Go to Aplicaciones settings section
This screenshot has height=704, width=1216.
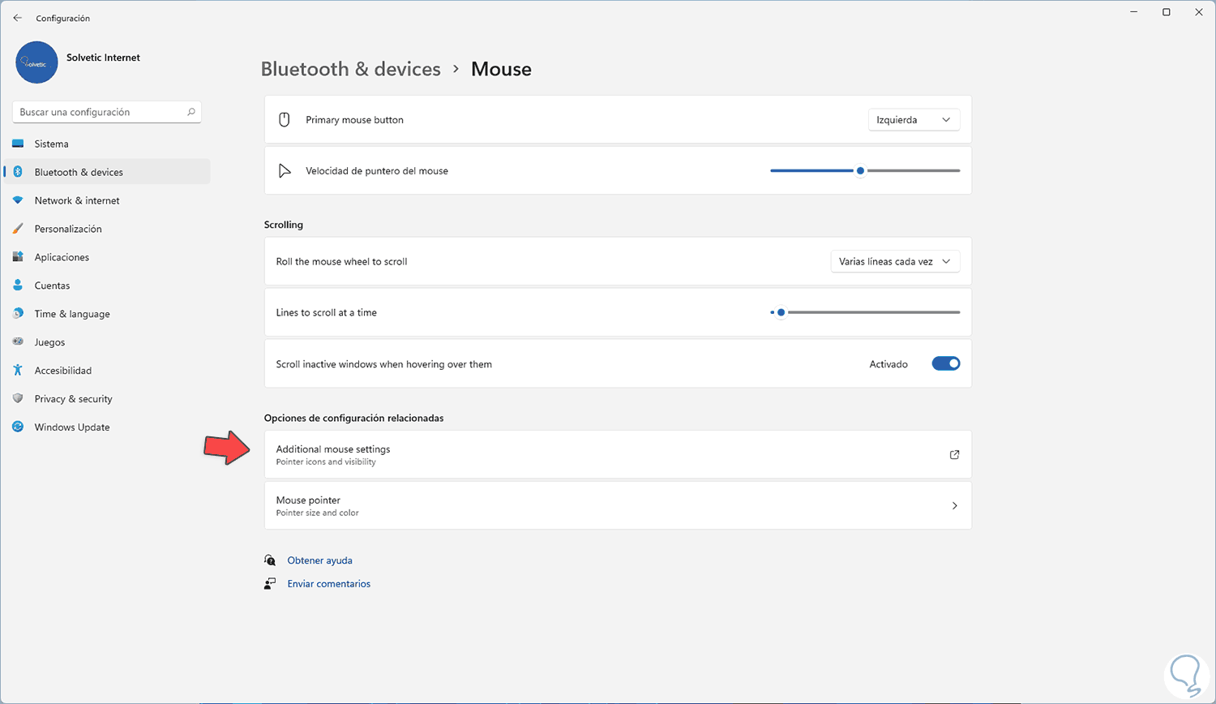pyautogui.click(x=62, y=257)
